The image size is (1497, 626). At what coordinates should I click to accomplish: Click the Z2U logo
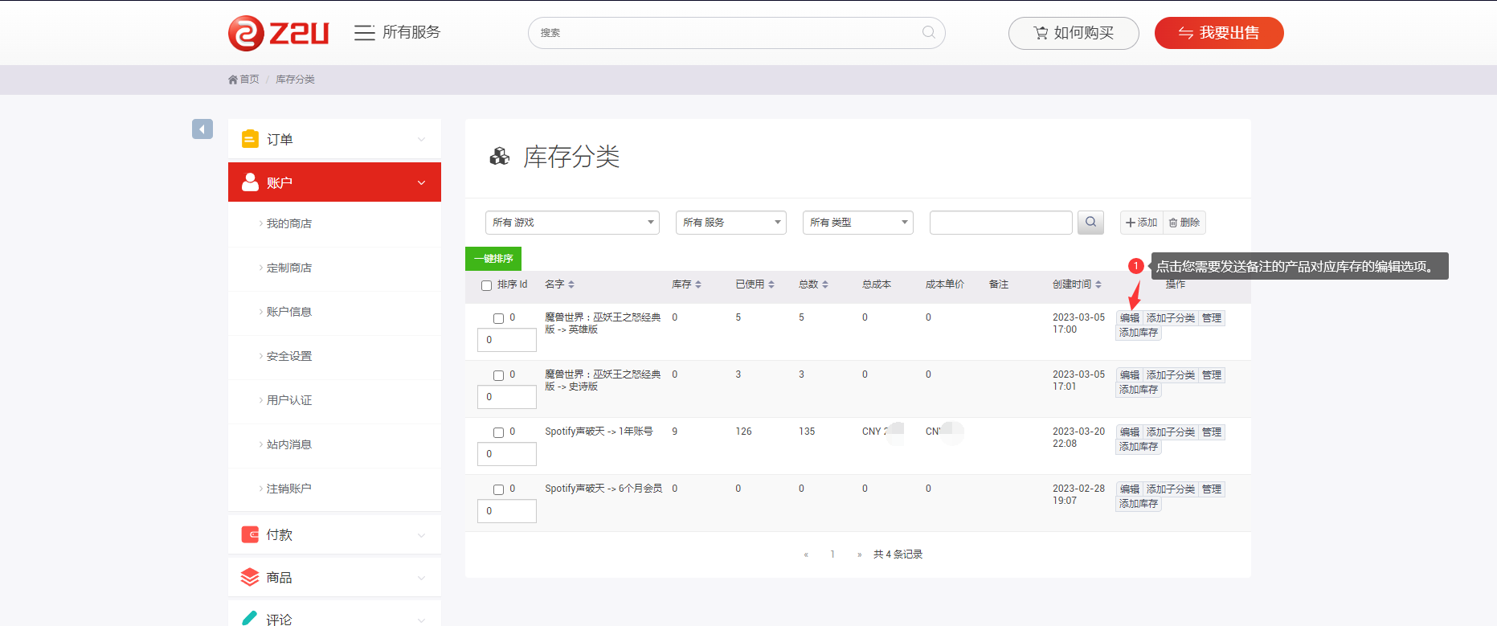click(278, 33)
